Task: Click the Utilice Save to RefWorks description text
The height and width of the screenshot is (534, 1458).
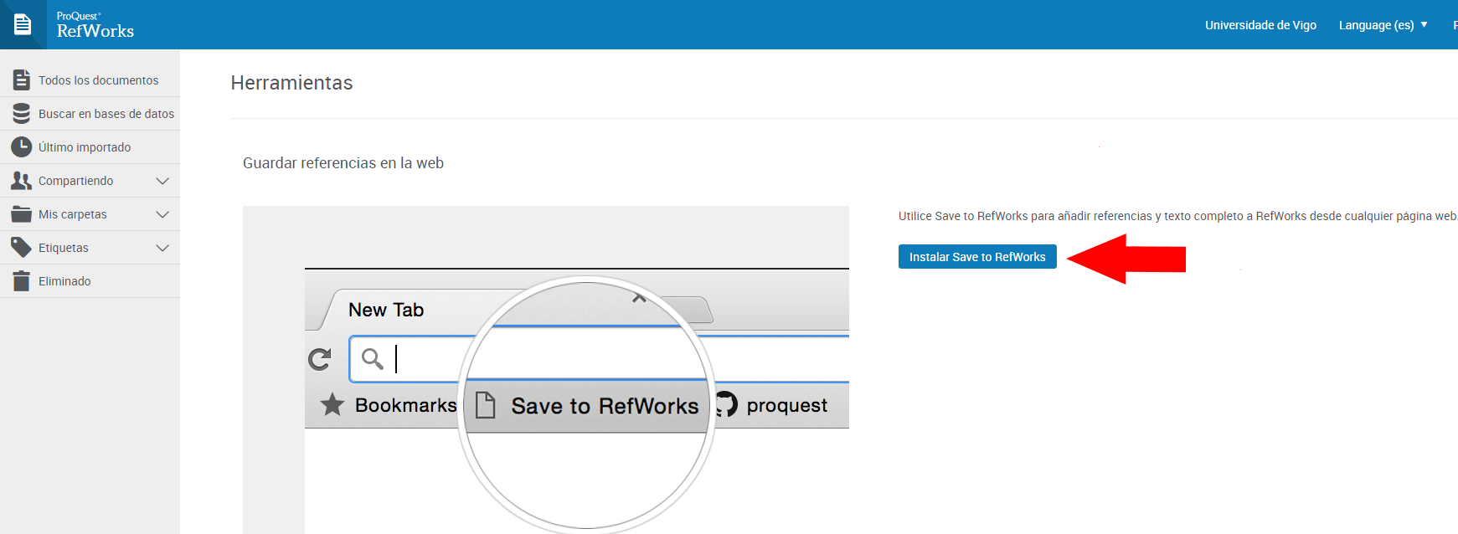Action: (1177, 216)
